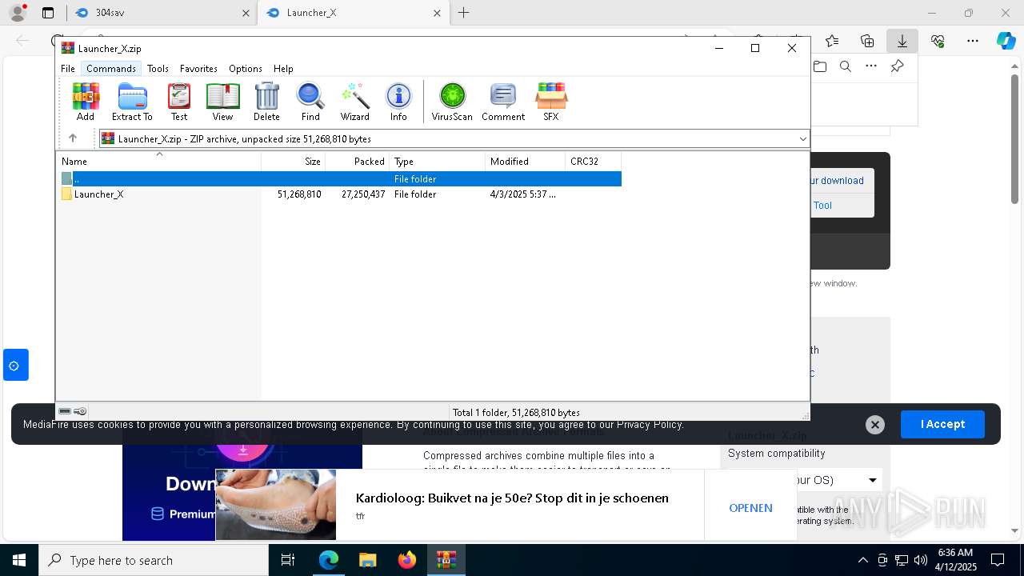Launch Firefox from the taskbar
1024x576 pixels.
407,560
